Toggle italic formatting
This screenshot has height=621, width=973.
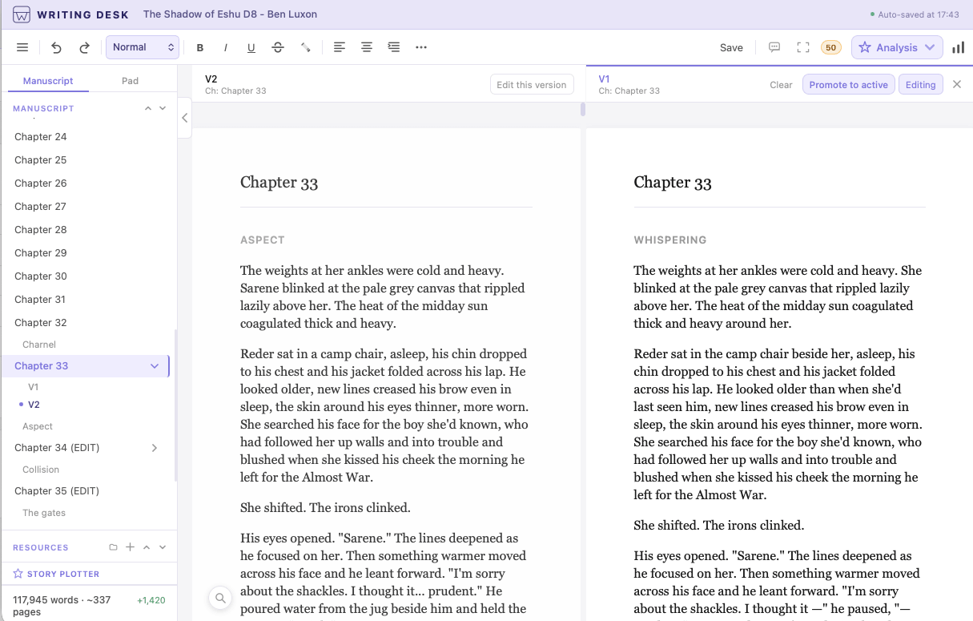226,48
